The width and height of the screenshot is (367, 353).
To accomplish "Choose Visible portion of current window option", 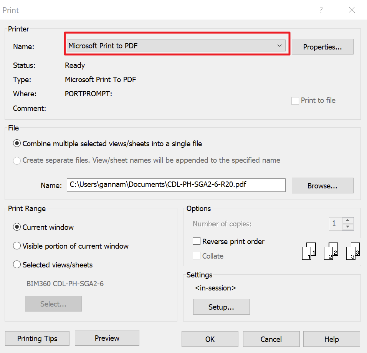I will [x=17, y=246].
